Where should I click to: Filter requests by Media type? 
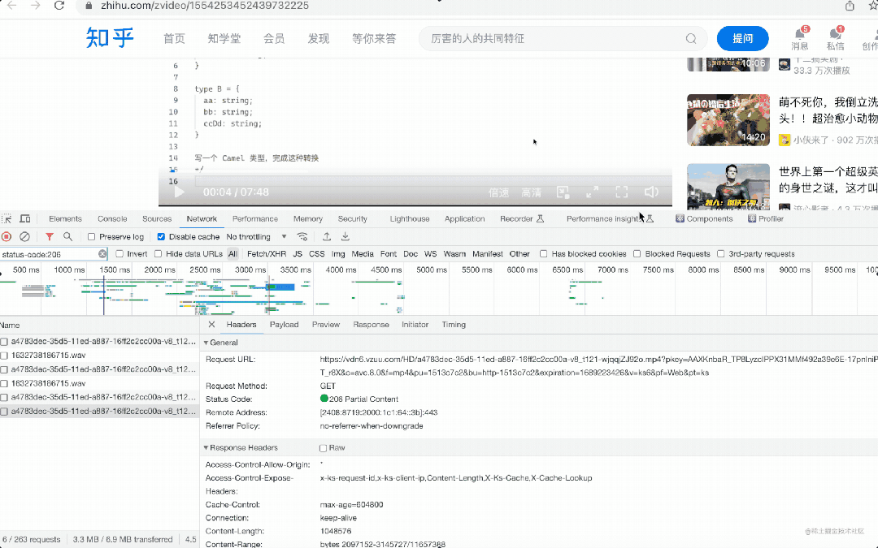point(363,254)
